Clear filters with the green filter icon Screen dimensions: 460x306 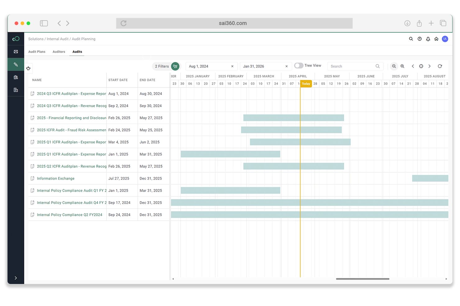tap(175, 66)
